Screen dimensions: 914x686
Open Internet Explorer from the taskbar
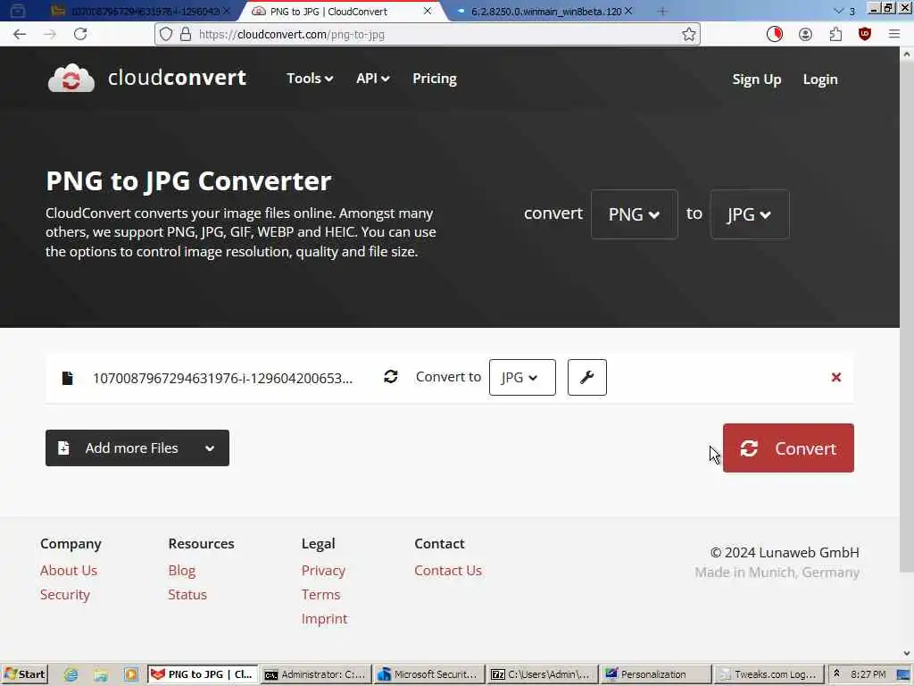pyautogui.click(x=71, y=674)
